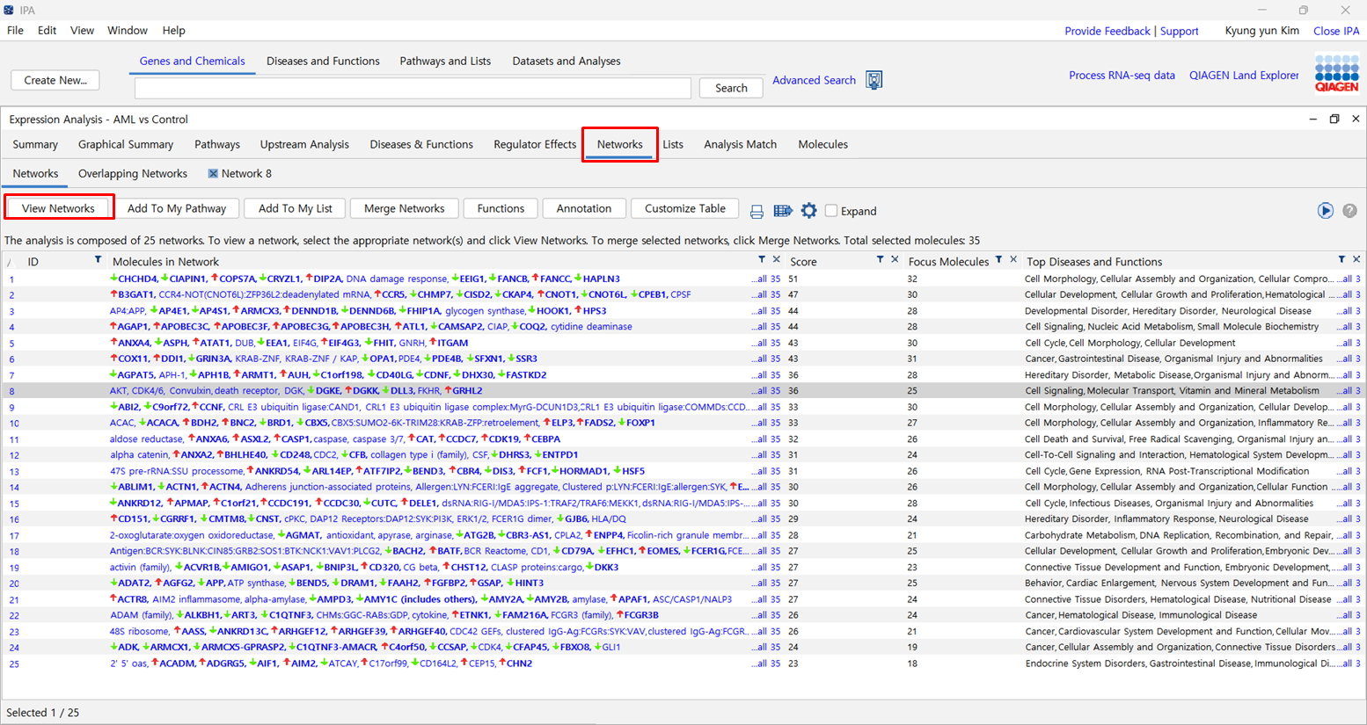Restore the Expression Analysis inner panel
The height and width of the screenshot is (725, 1367).
tap(1334, 120)
